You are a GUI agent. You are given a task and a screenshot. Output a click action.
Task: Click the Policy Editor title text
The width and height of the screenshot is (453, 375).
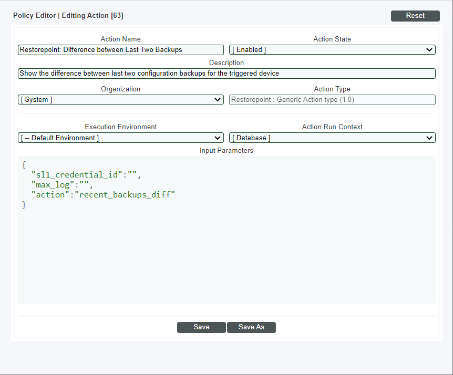tap(68, 16)
